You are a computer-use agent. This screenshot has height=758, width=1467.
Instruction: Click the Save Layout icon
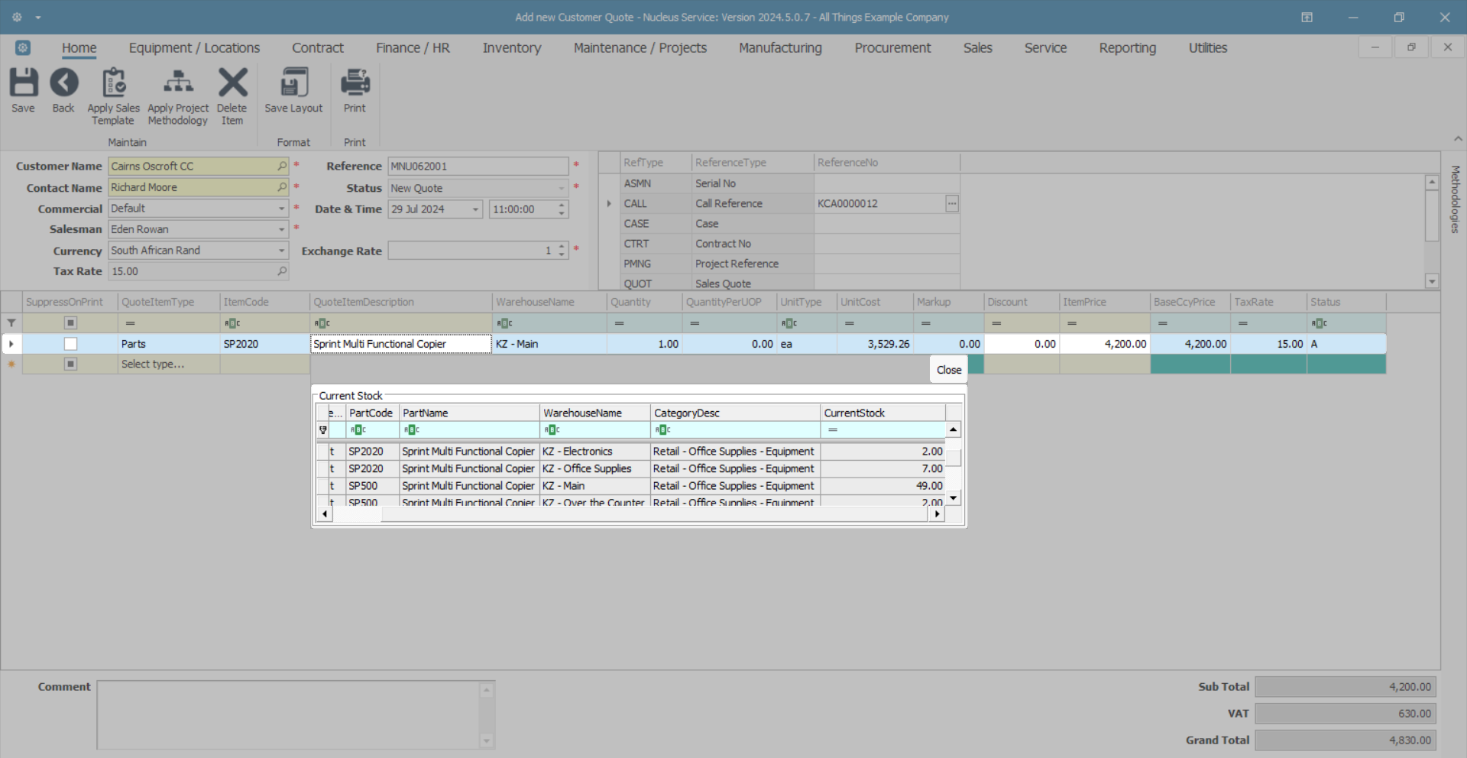click(x=294, y=83)
